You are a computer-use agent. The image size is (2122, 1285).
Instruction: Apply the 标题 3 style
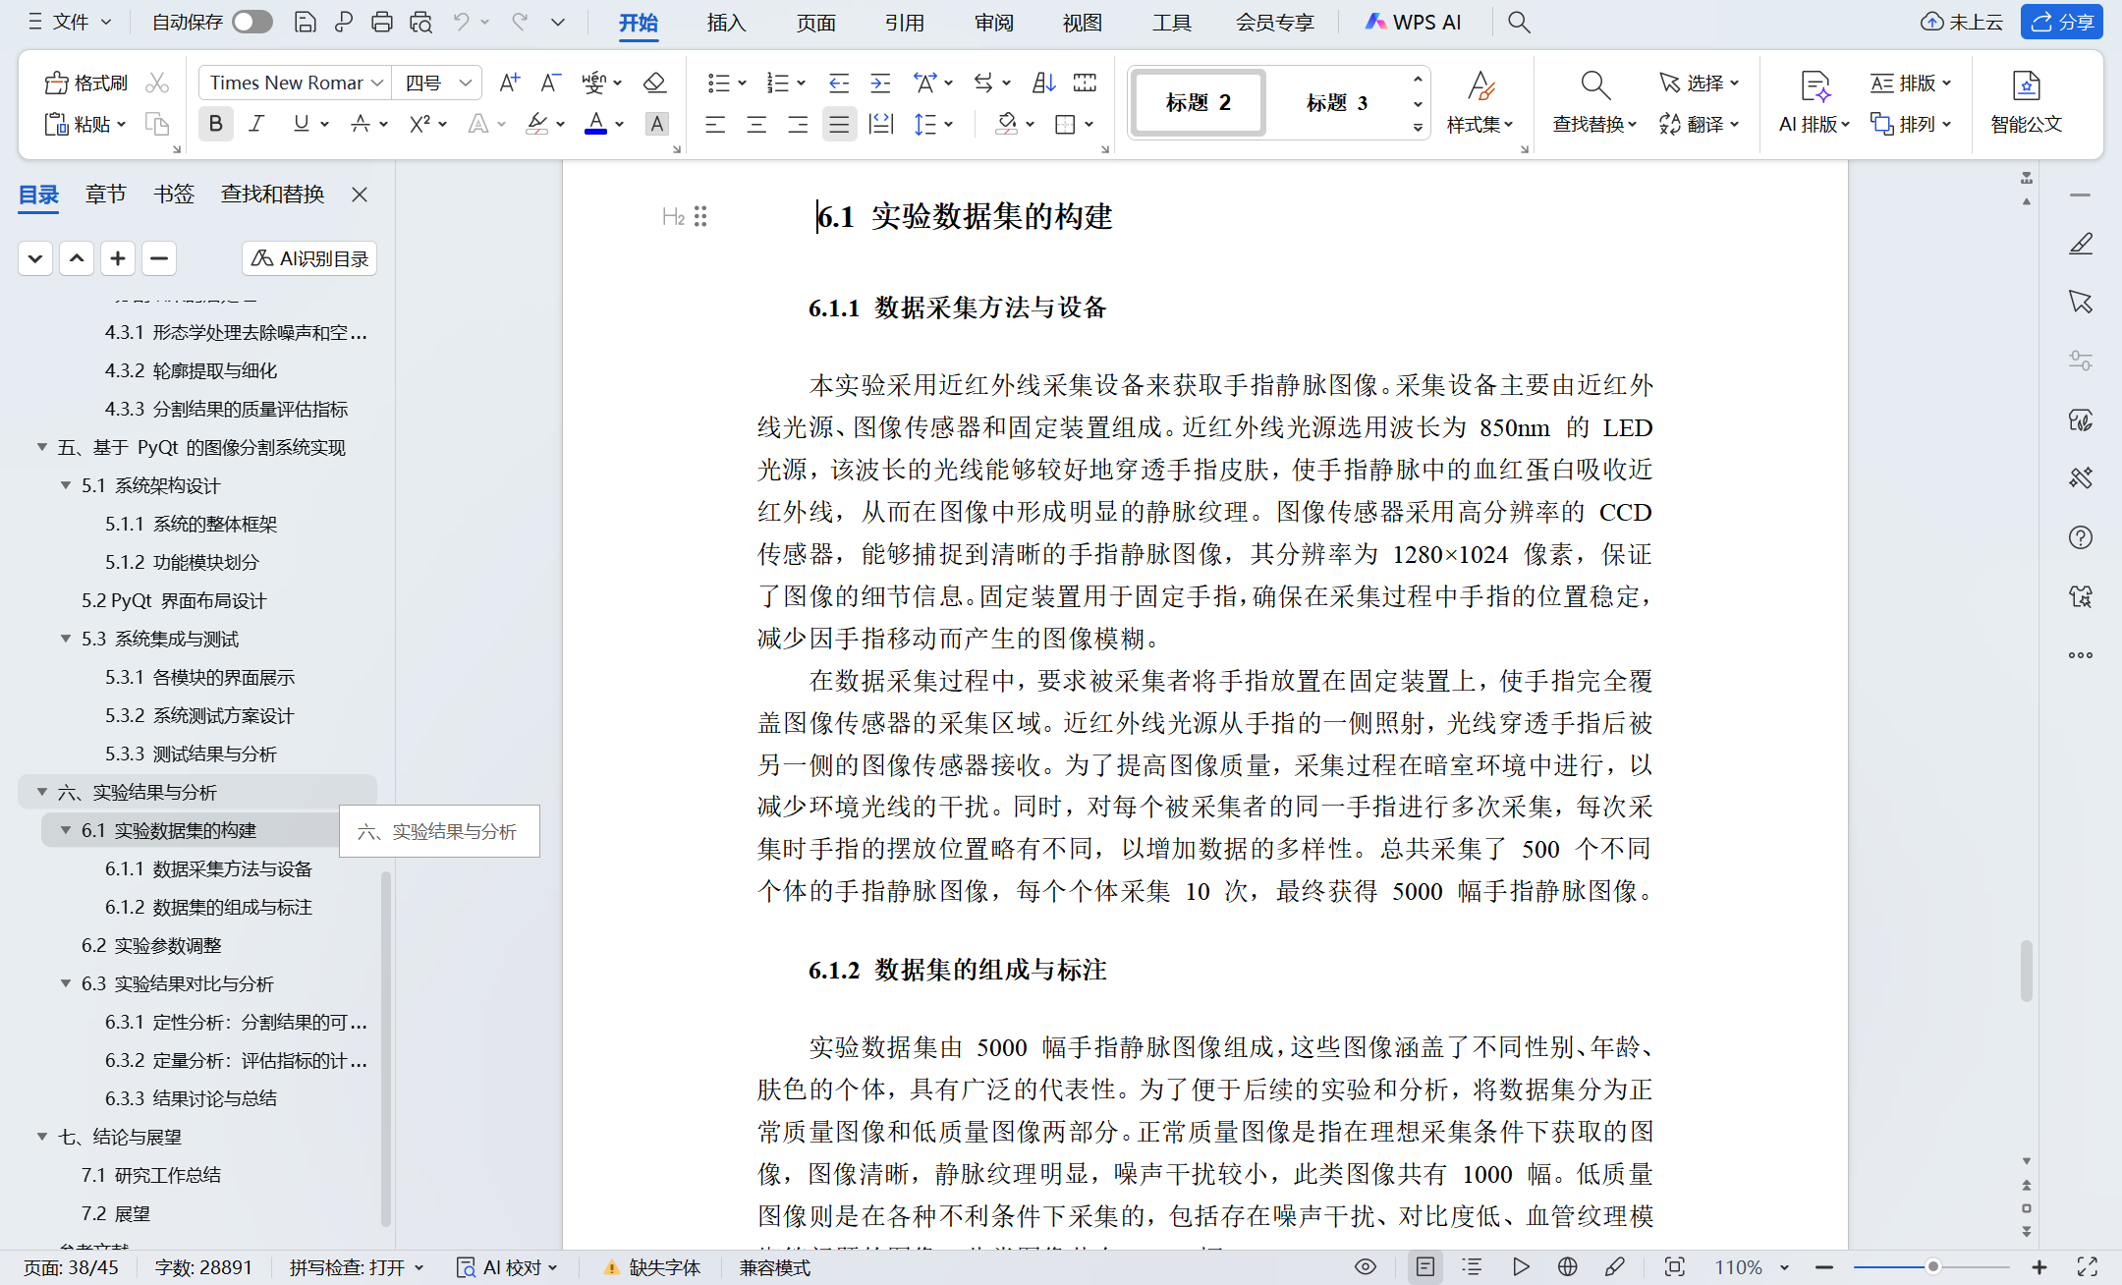pos(1336,102)
